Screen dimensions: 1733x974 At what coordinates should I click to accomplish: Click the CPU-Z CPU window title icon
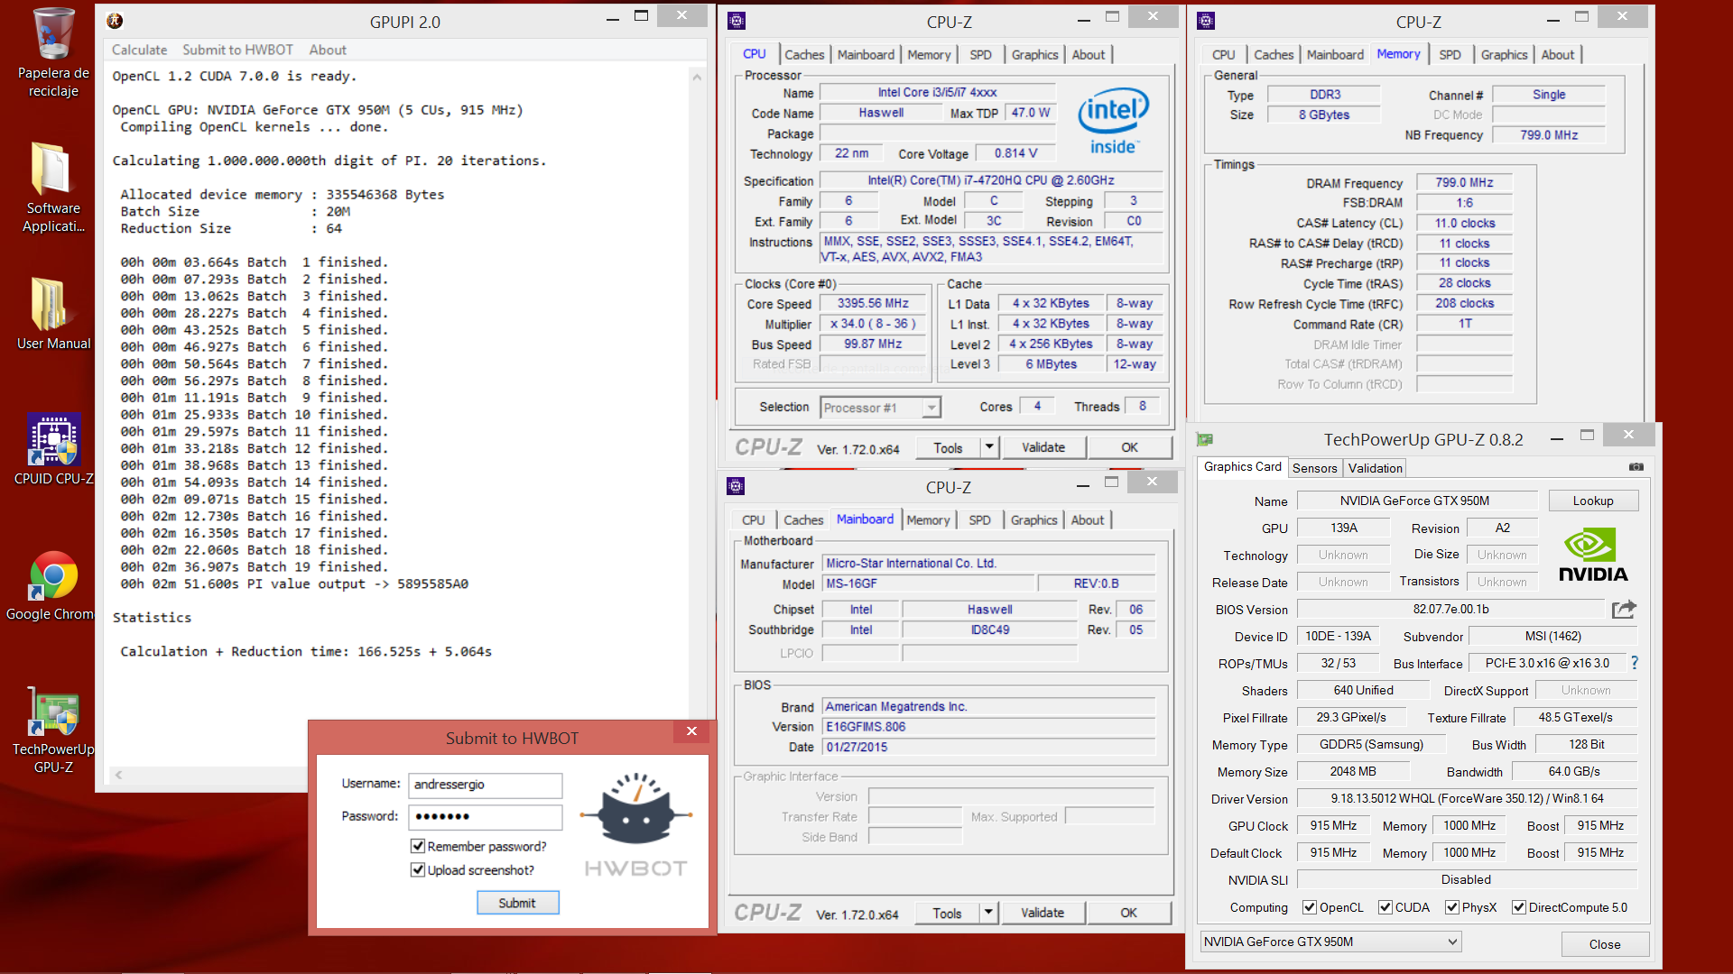737,21
